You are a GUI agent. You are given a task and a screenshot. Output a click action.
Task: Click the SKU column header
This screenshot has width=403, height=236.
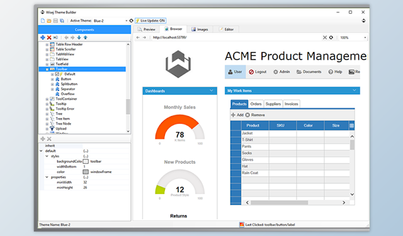click(x=283, y=126)
